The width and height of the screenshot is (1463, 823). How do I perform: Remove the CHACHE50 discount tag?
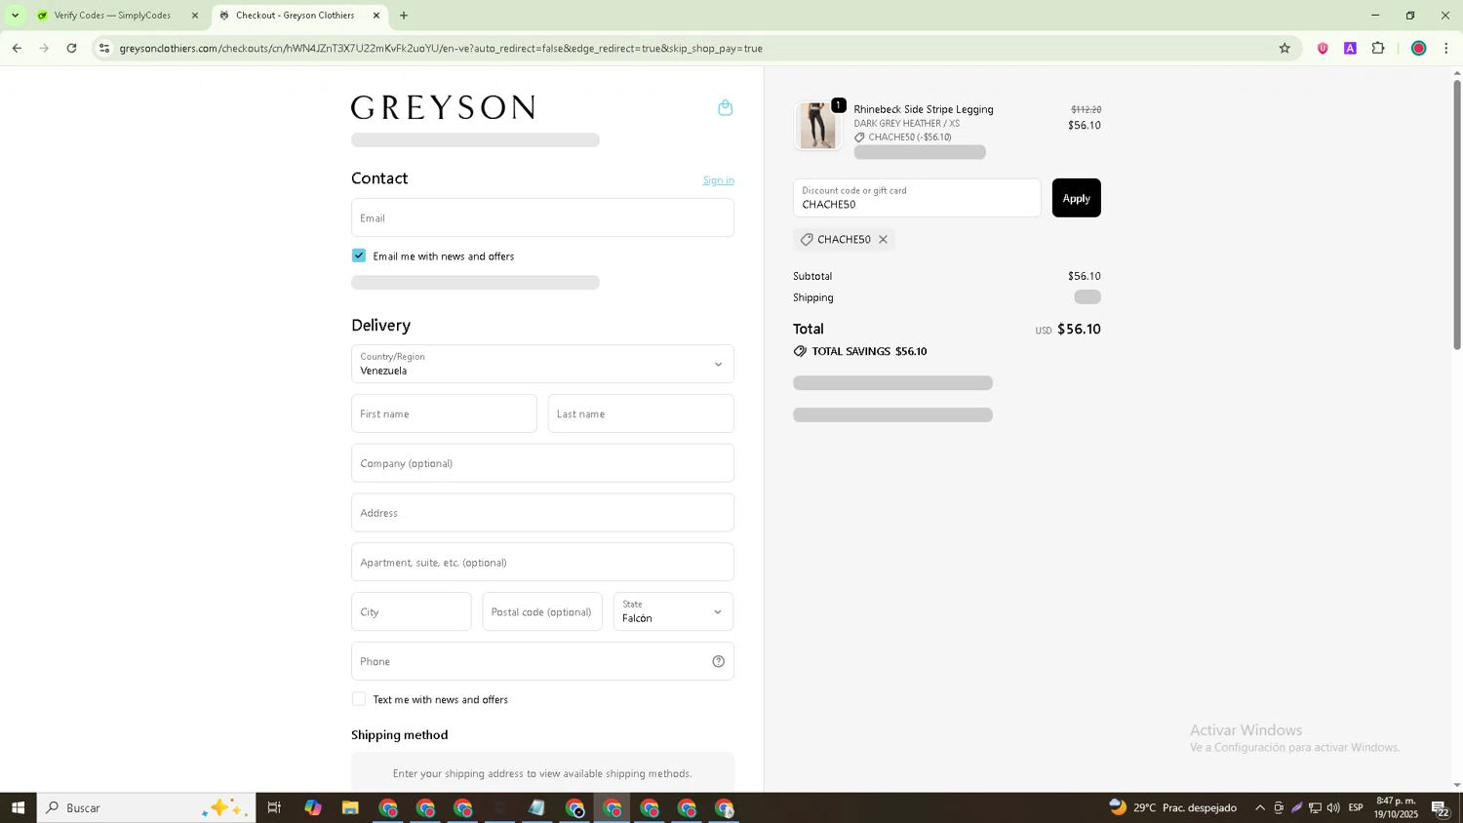[x=883, y=240]
